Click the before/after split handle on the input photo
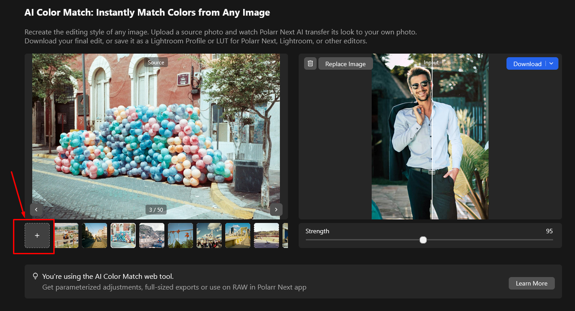575x311 pixels. pos(432,172)
